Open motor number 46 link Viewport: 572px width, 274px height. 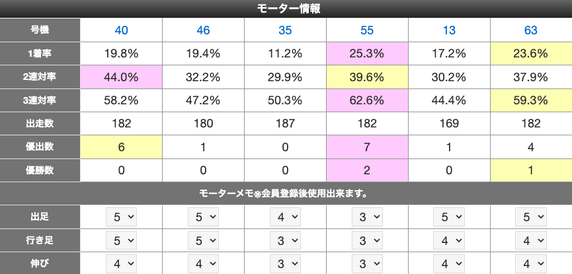click(x=203, y=30)
